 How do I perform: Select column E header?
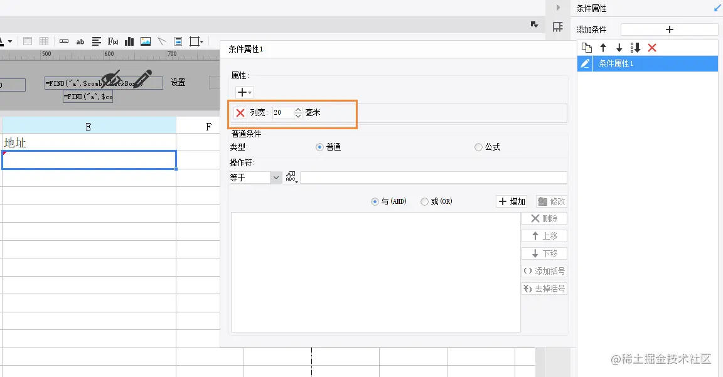(x=88, y=126)
